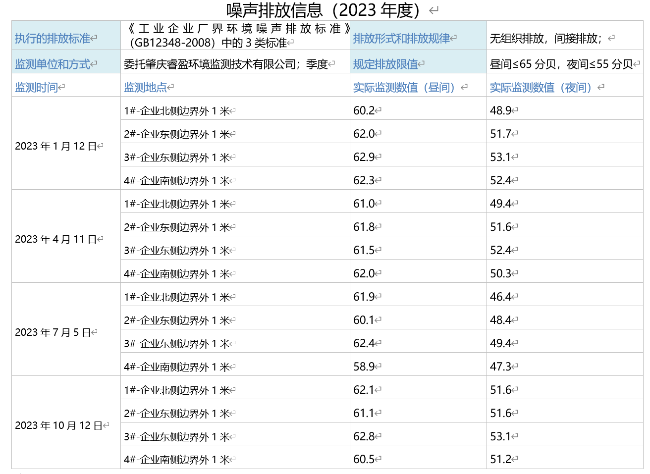Viewport: 650px width, 474px height.
Task: Click the nighttime value 51.7
Action: coord(501,134)
